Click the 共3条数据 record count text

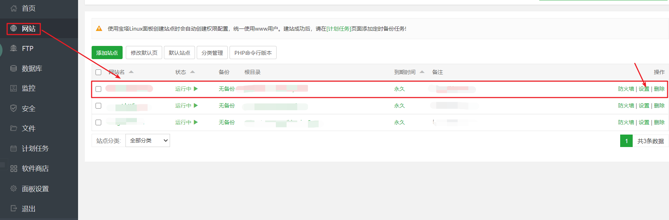pos(650,141)
